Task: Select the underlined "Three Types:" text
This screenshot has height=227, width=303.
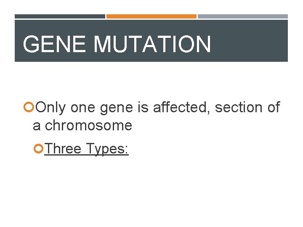Action: (x=86, y=148)
